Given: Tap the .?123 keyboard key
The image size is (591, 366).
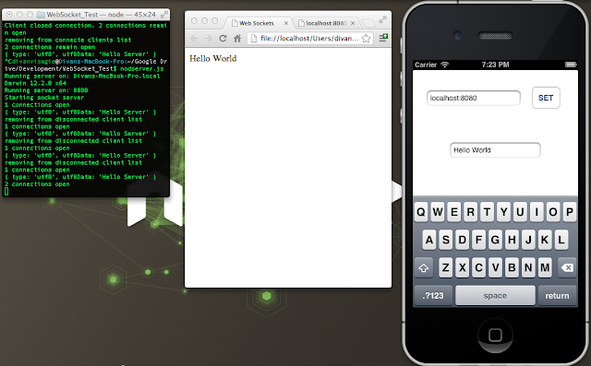Looking at the screenshot, I should click(x=433, y=296).
